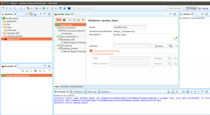Select axu4ev_base [Platform] in Assistant

pos(27,75)
